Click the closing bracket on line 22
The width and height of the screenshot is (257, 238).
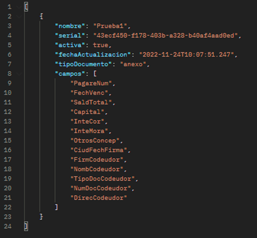(56, 207)
